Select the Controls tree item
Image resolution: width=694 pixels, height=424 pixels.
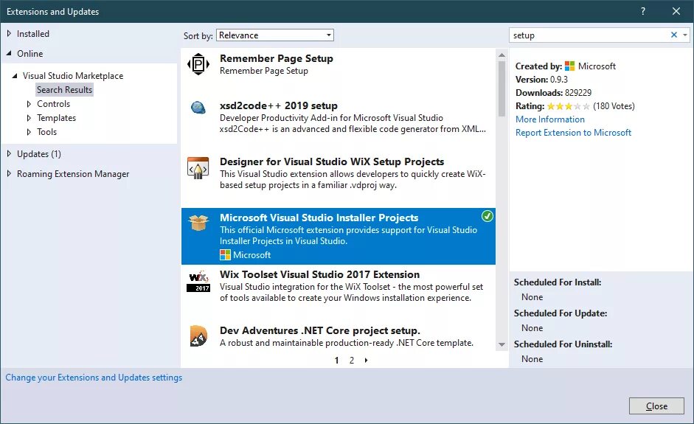pos(53,104)
